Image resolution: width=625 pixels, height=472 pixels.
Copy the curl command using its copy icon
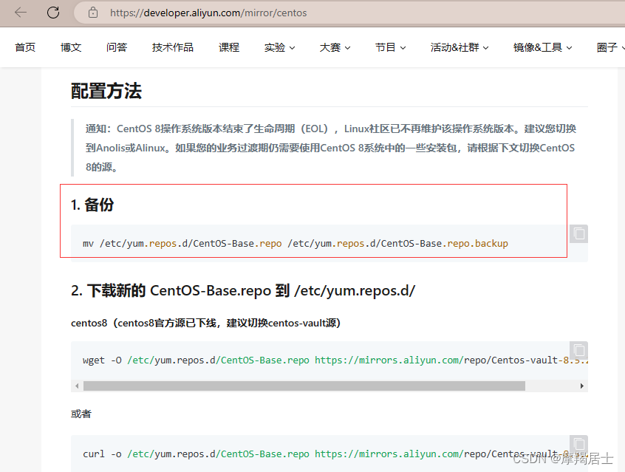(578, 444)
